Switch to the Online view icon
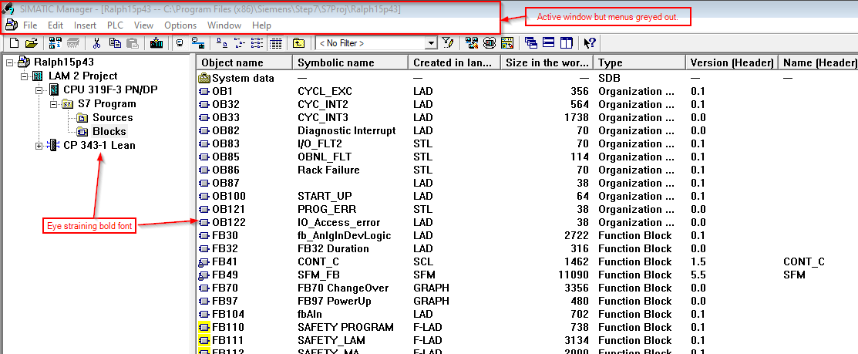 [197, 43]
